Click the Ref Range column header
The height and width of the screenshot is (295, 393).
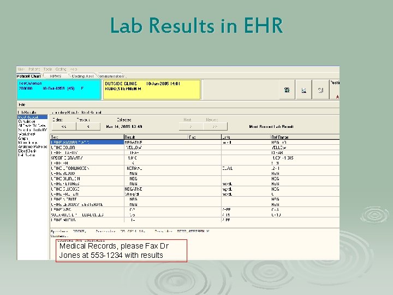point(305,137)
